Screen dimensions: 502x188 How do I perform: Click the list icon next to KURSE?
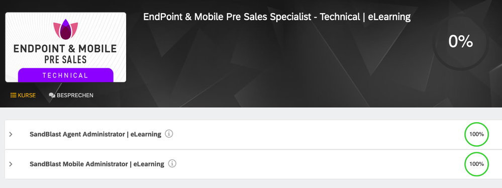click(x=14, y=95)
